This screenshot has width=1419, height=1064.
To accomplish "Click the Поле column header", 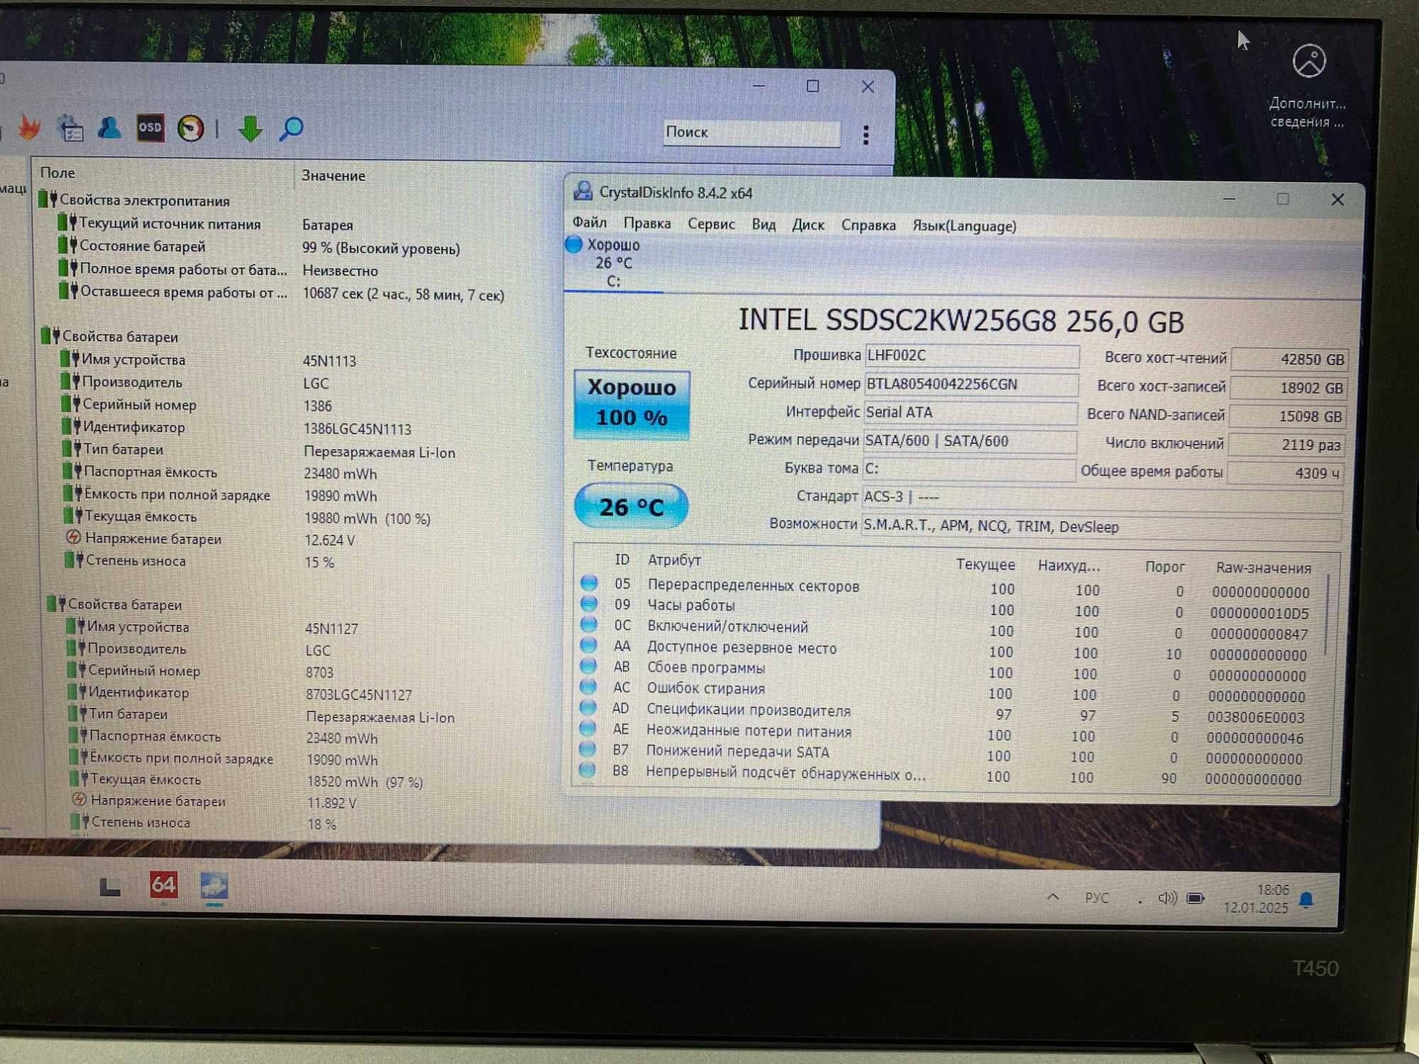I will point(57,172).
